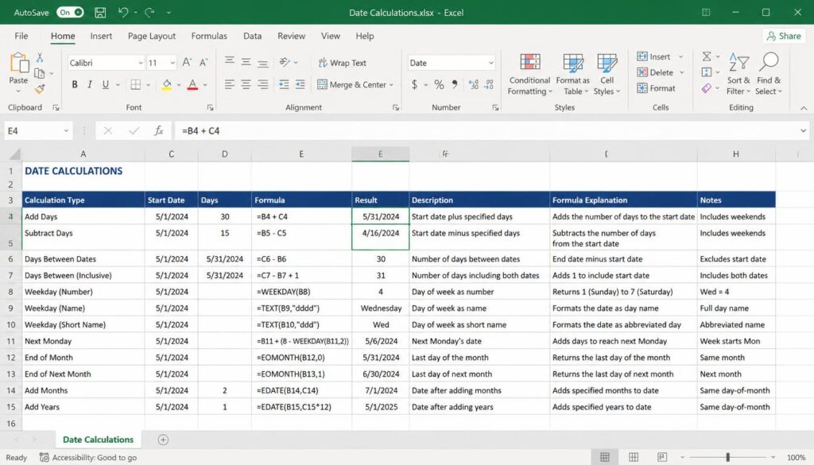Switch to the Insert ribbon tab
Image resolution: width=814 pixels, height=465 pixels.
pyautogui.click(x=101, y=36)
